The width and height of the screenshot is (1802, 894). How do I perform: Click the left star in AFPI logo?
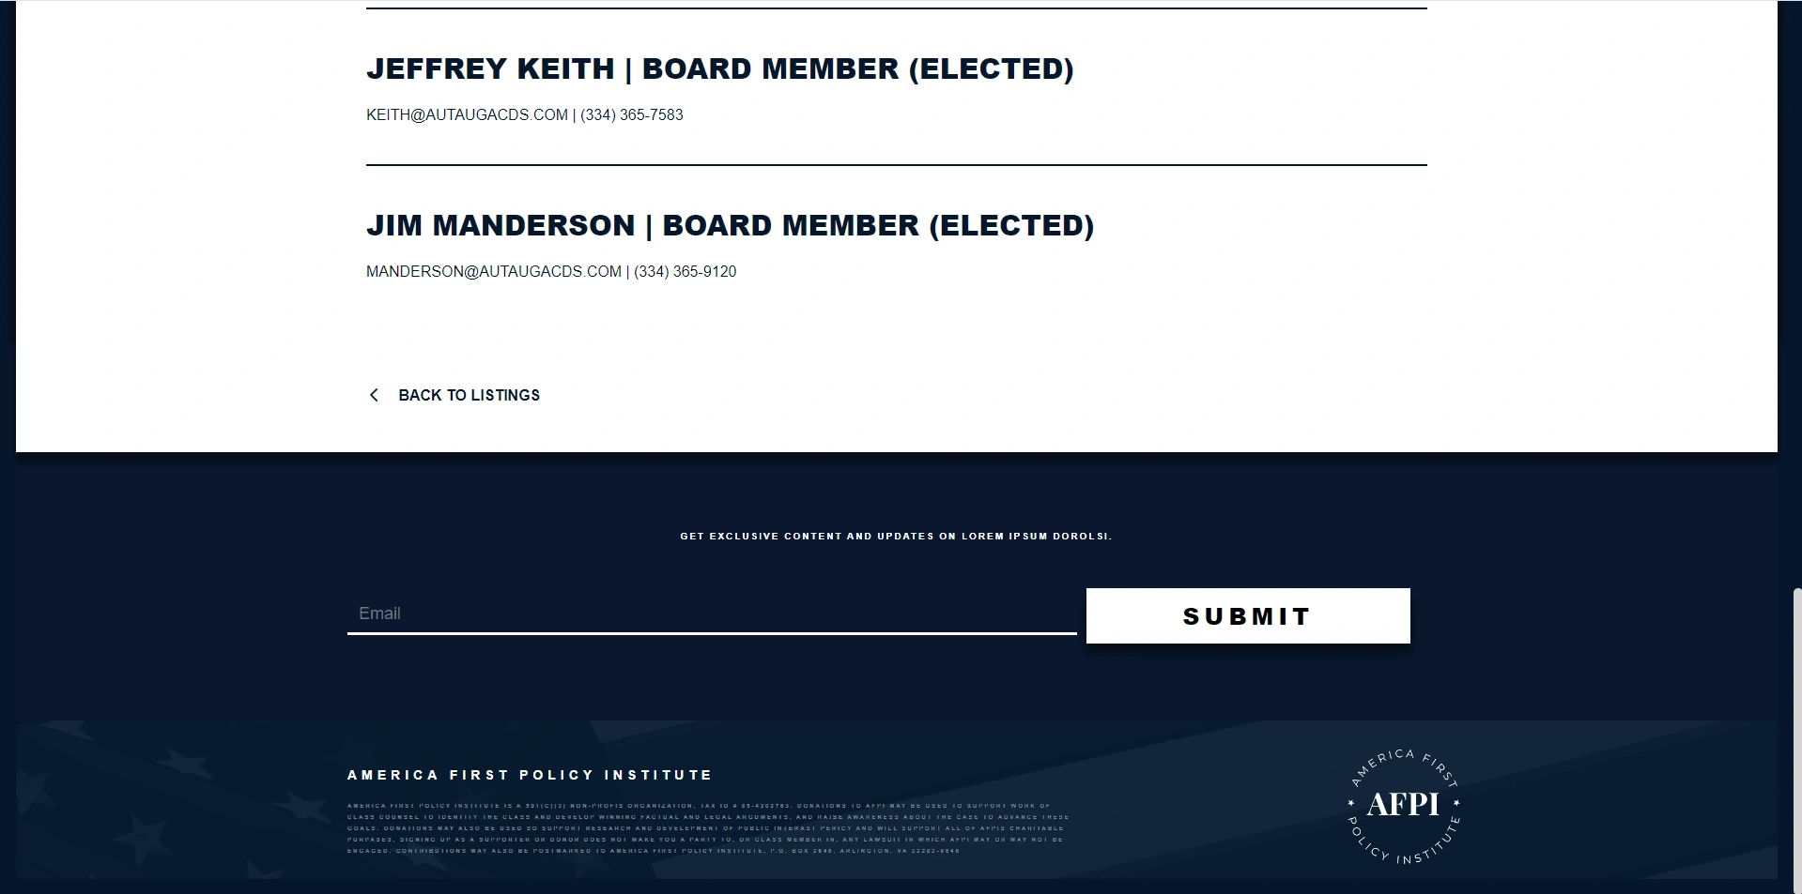[1350, 803]
